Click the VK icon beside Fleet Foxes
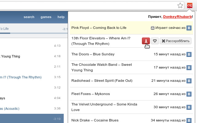This screenshot has width=197, height=123. coord(190,94)
